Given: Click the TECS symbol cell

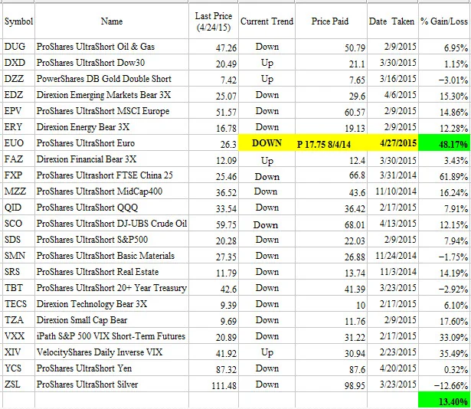Looking at the screenshot, I should click(18, 304).
